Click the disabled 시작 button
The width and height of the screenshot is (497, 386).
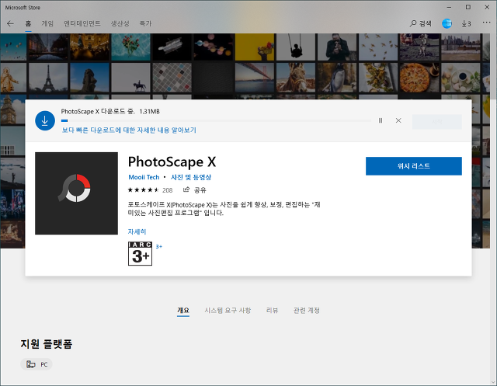pyautogui.click(x=436, y=122)
